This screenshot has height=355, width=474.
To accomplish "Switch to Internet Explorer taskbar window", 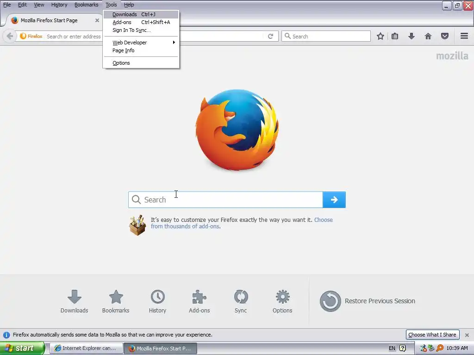I will pyautogui.click(x=86, y=348).
